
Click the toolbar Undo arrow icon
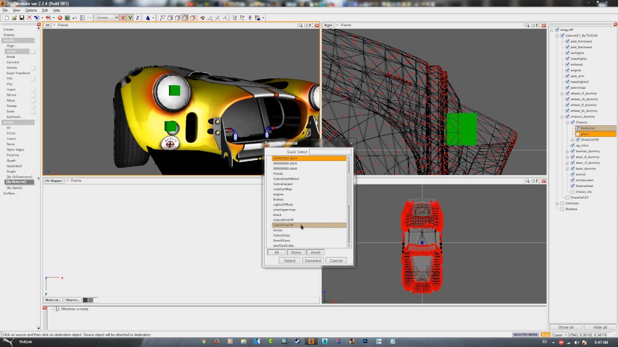pos(74,18)
